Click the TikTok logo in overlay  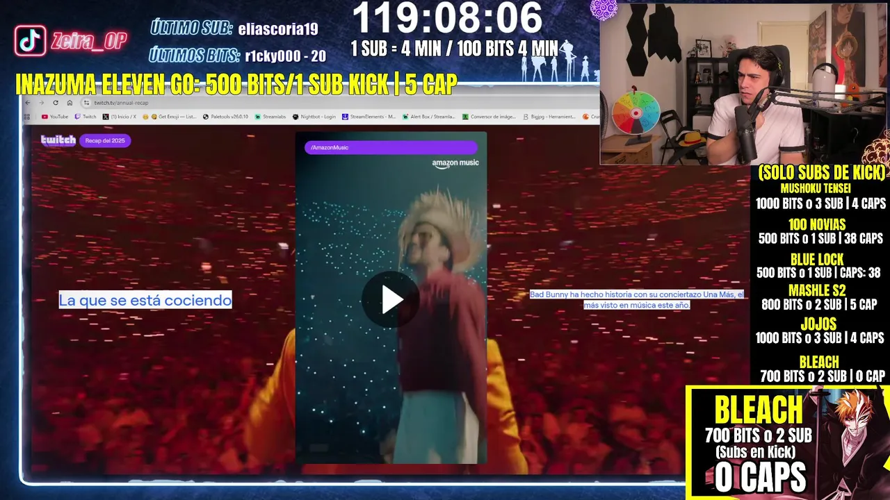31,41
